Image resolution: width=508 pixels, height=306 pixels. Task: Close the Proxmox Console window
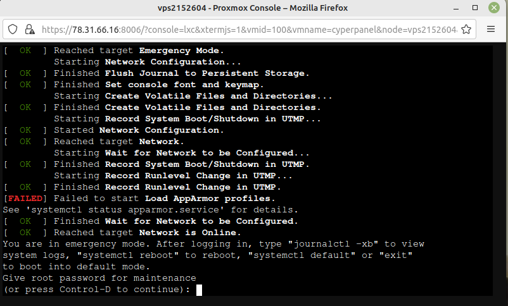tap(493, 8)
